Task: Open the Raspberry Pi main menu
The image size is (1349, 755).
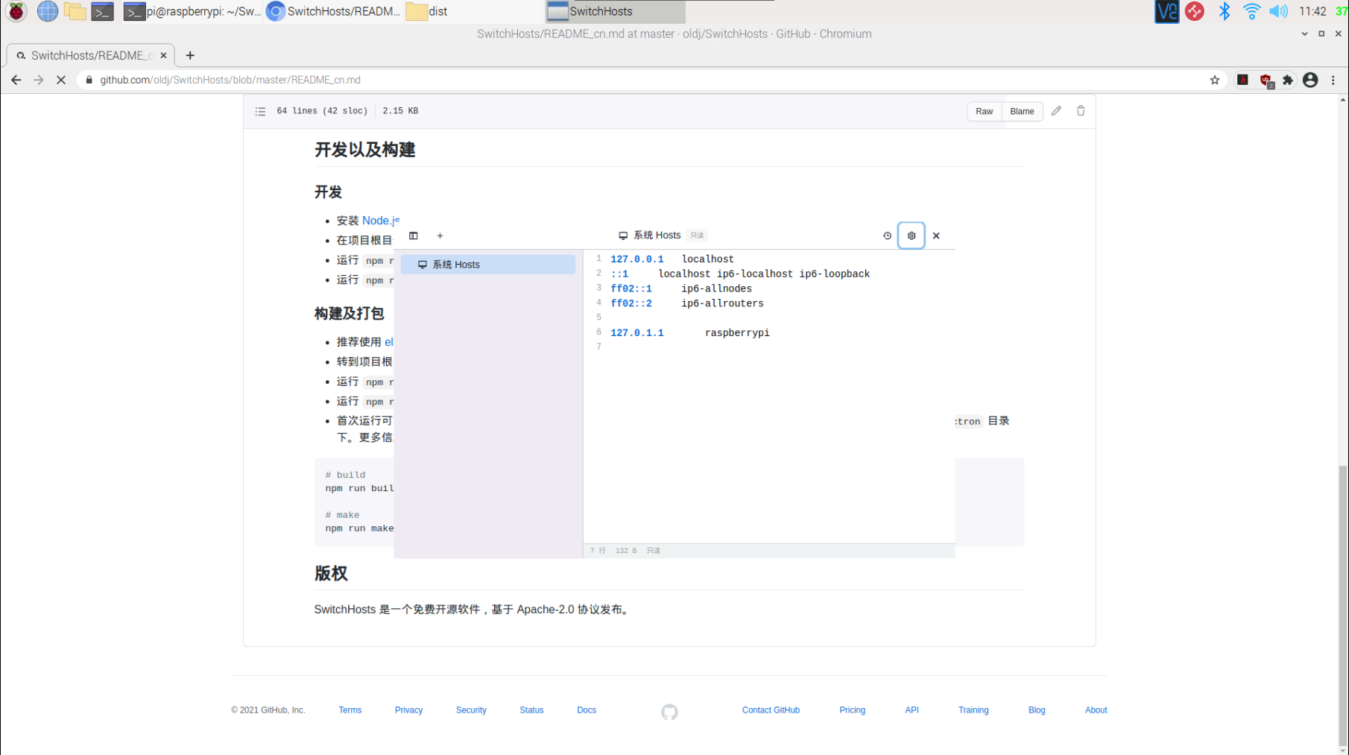Action: pyautogui.click(x=16, y=11)
